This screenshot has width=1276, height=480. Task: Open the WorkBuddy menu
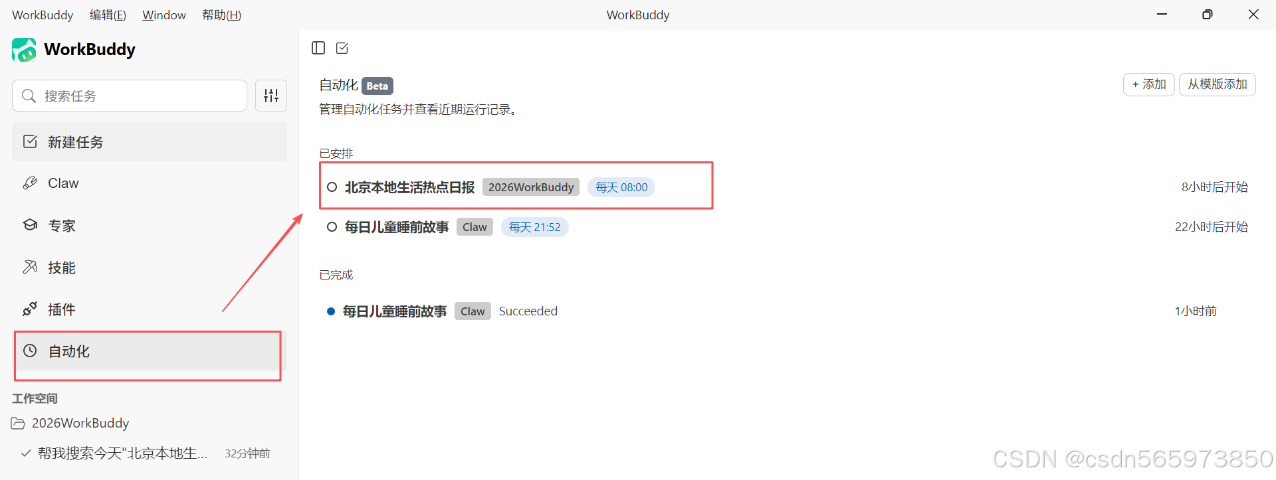coord(43,15)
